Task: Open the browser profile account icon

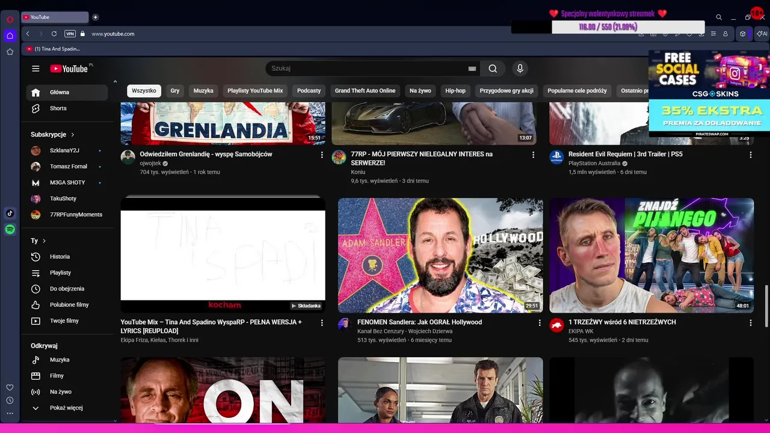Action: click(x=725, y=34)
